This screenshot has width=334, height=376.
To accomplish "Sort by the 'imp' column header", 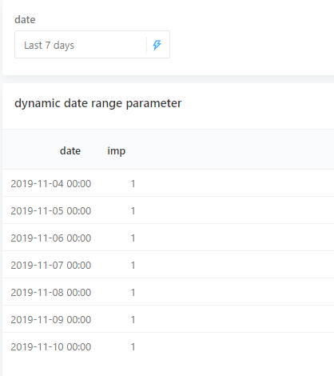I will click(116, 151).
